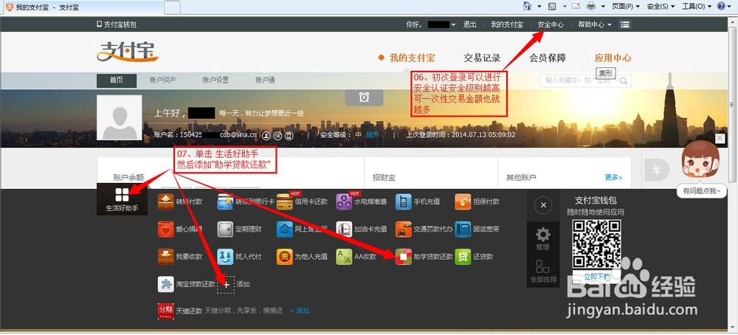Expand the Home button dropdown arrow
Viewport: 738px width, 335px height.
click(539, 7)
